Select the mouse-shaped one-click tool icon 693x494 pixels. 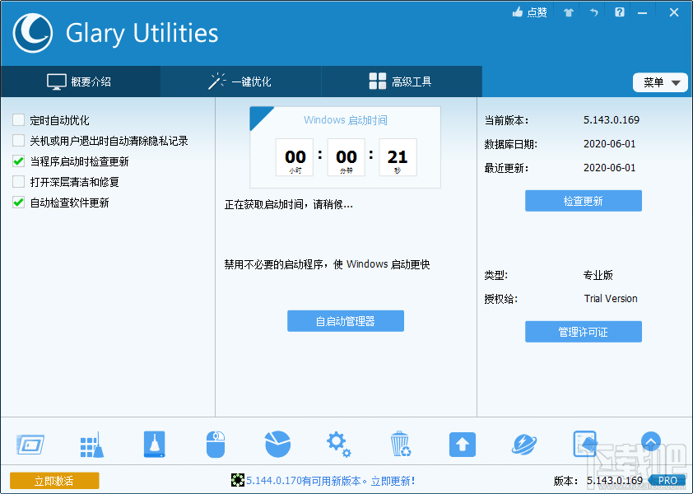click(215, 444)
